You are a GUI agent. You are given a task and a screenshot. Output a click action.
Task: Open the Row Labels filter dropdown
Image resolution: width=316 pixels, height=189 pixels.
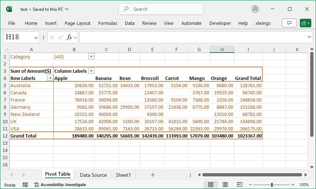click(50, 78)
